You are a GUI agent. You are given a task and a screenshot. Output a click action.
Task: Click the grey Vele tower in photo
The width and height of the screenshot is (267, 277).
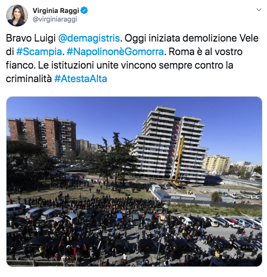170,144
